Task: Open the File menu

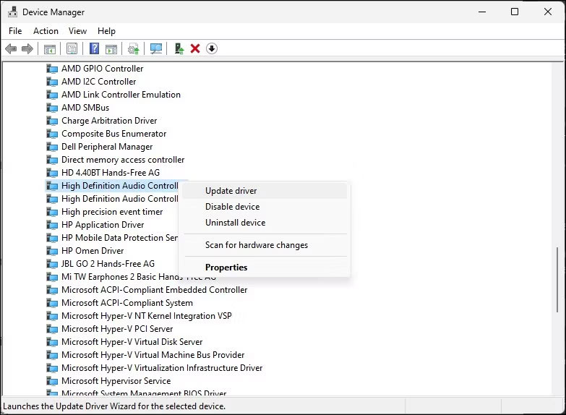Action: (x=15, y=31)
